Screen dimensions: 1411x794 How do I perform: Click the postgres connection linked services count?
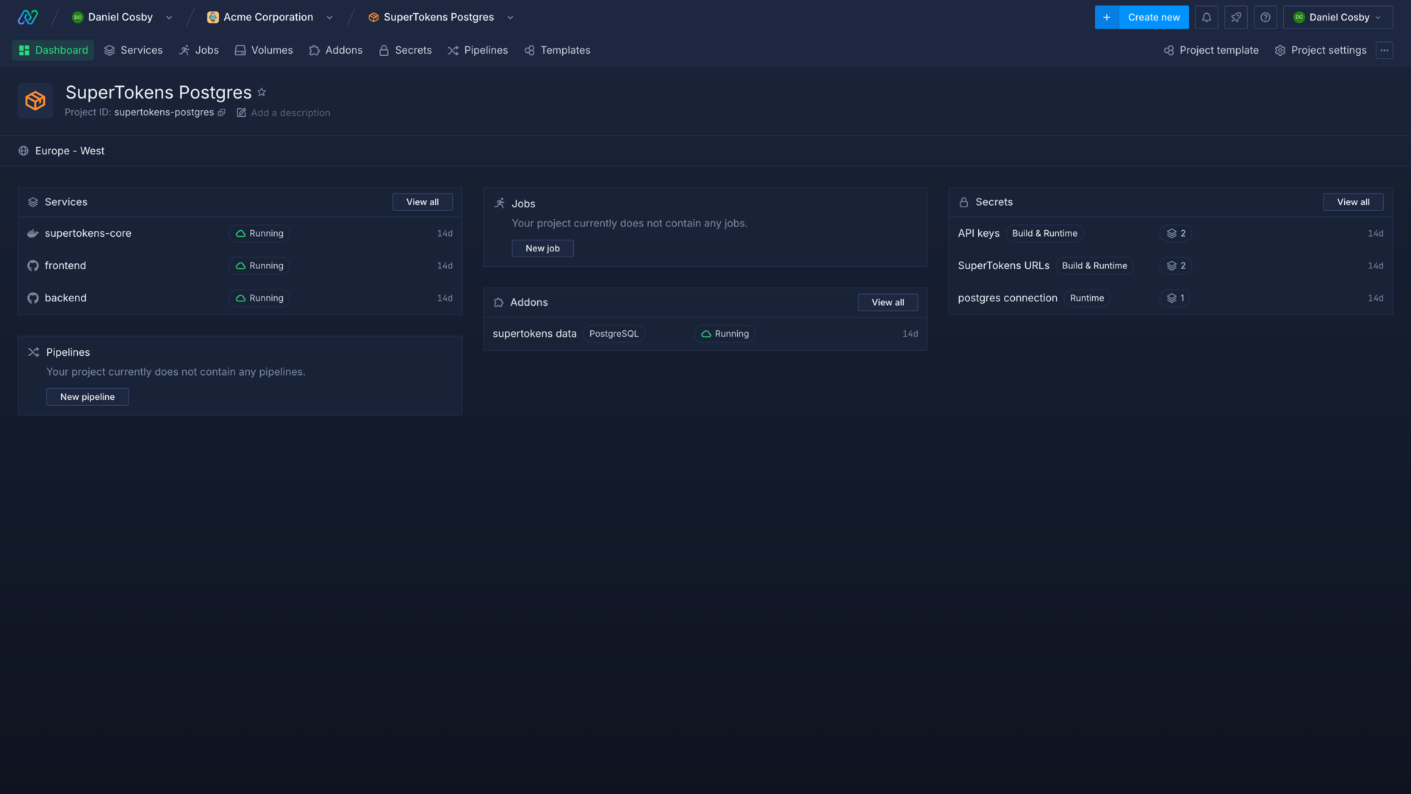[x=1176, y=298]
